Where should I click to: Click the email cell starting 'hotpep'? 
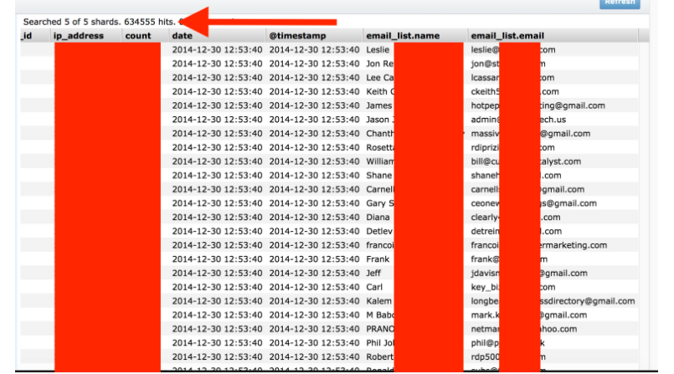(x=538, y=105)
